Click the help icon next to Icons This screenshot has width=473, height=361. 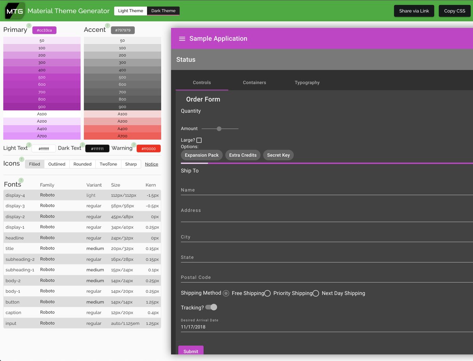click(x=21, y=159)
